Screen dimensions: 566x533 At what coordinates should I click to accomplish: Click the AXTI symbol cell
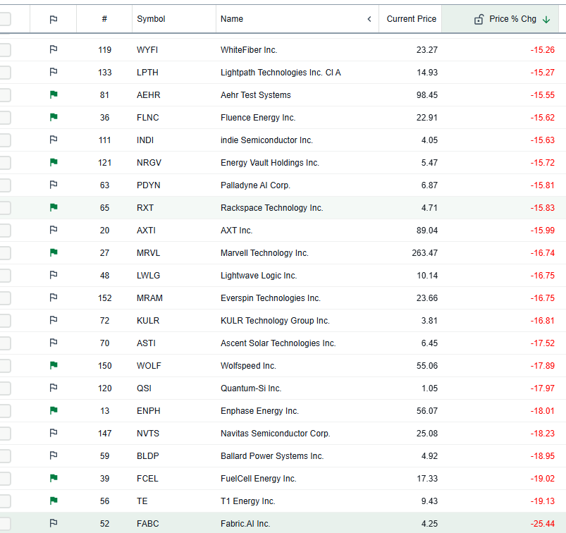146,231
